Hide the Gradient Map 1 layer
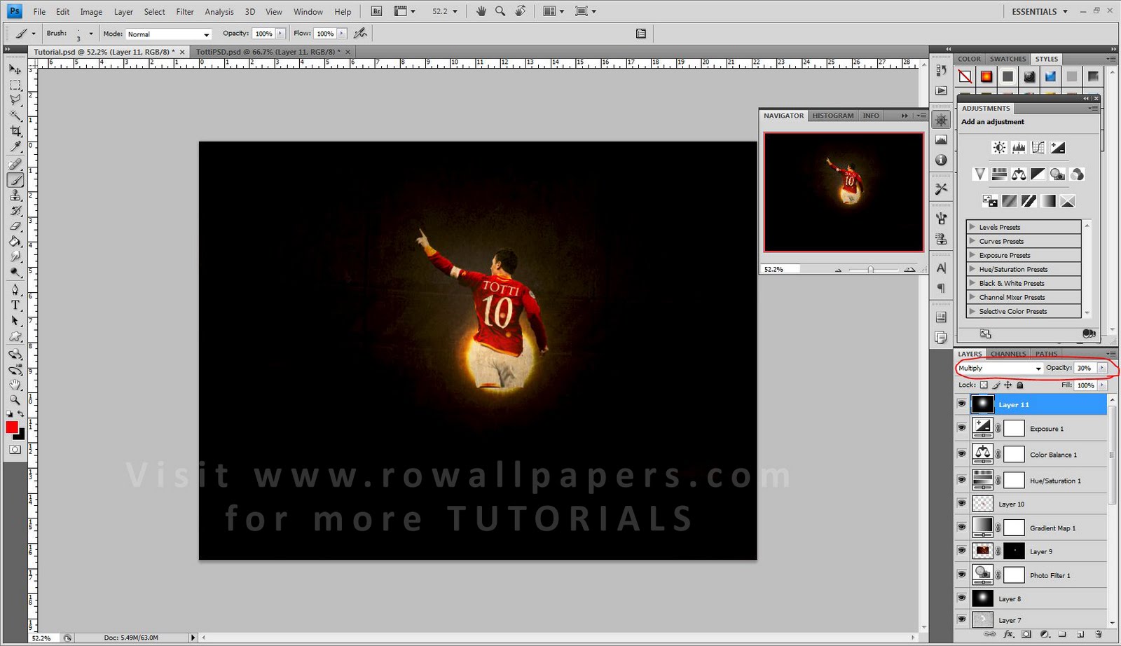Viewport: 1121px width, 646px height. [961, 528]
